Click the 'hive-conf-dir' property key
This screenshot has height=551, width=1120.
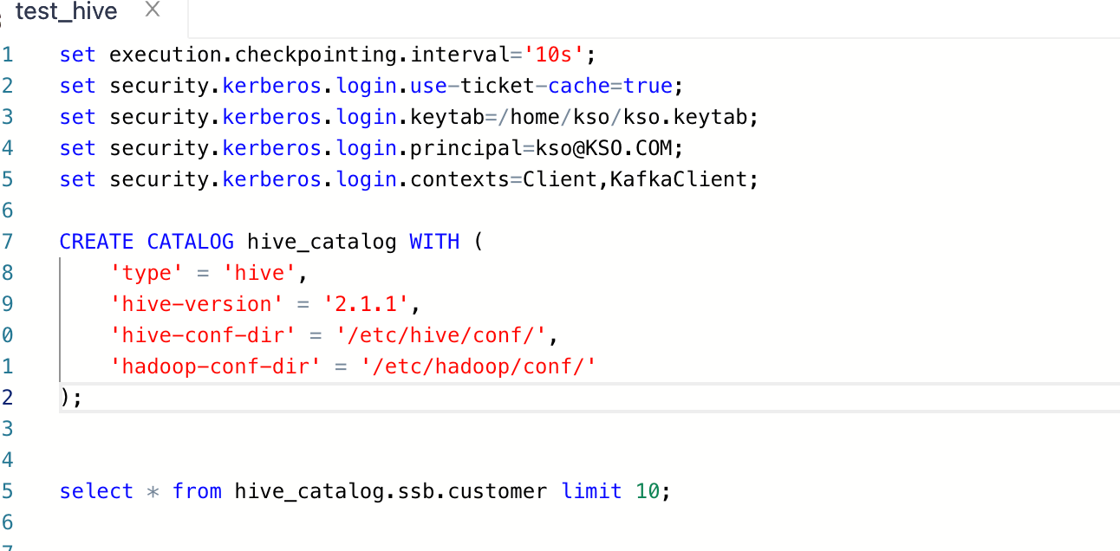(x=203, y=335)
